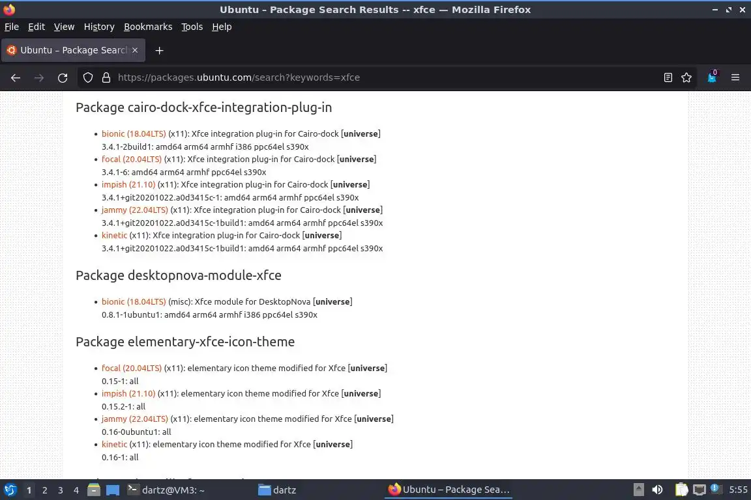Switch to workspace 1
This screenshot has height=500, width=751.
point(29,490)
